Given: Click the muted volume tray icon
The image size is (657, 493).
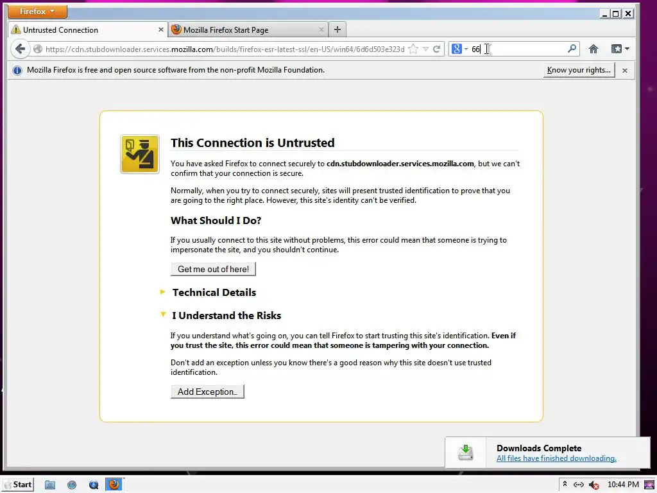Looking at the screenshot, I should pyautogui.click(x=593, y=485).
